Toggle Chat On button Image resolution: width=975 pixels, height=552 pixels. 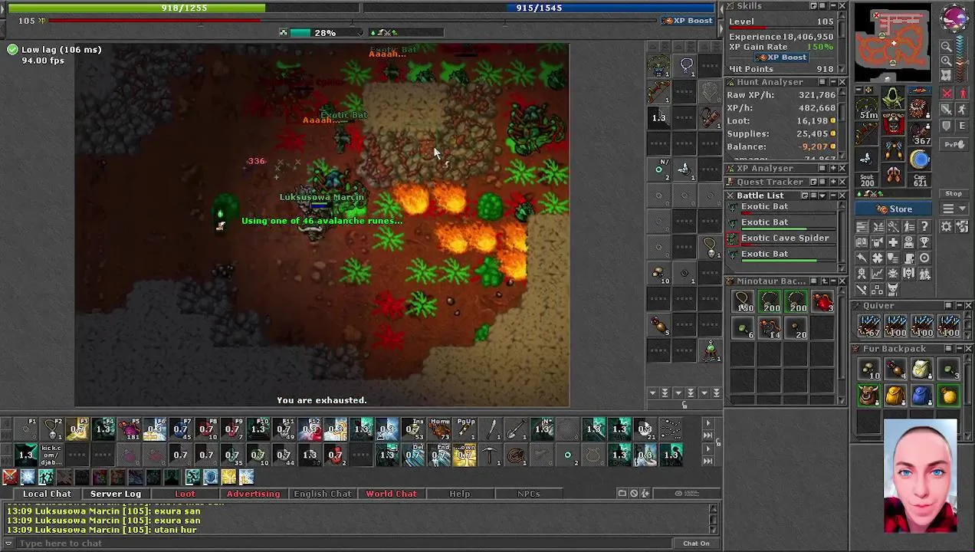tap(696, 544)
